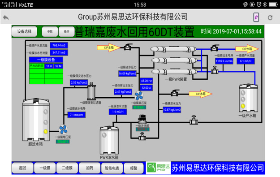Click the 一级膜增压泵 fan pump icon
The height and width of the screenshot is (177, 280).
63,130
